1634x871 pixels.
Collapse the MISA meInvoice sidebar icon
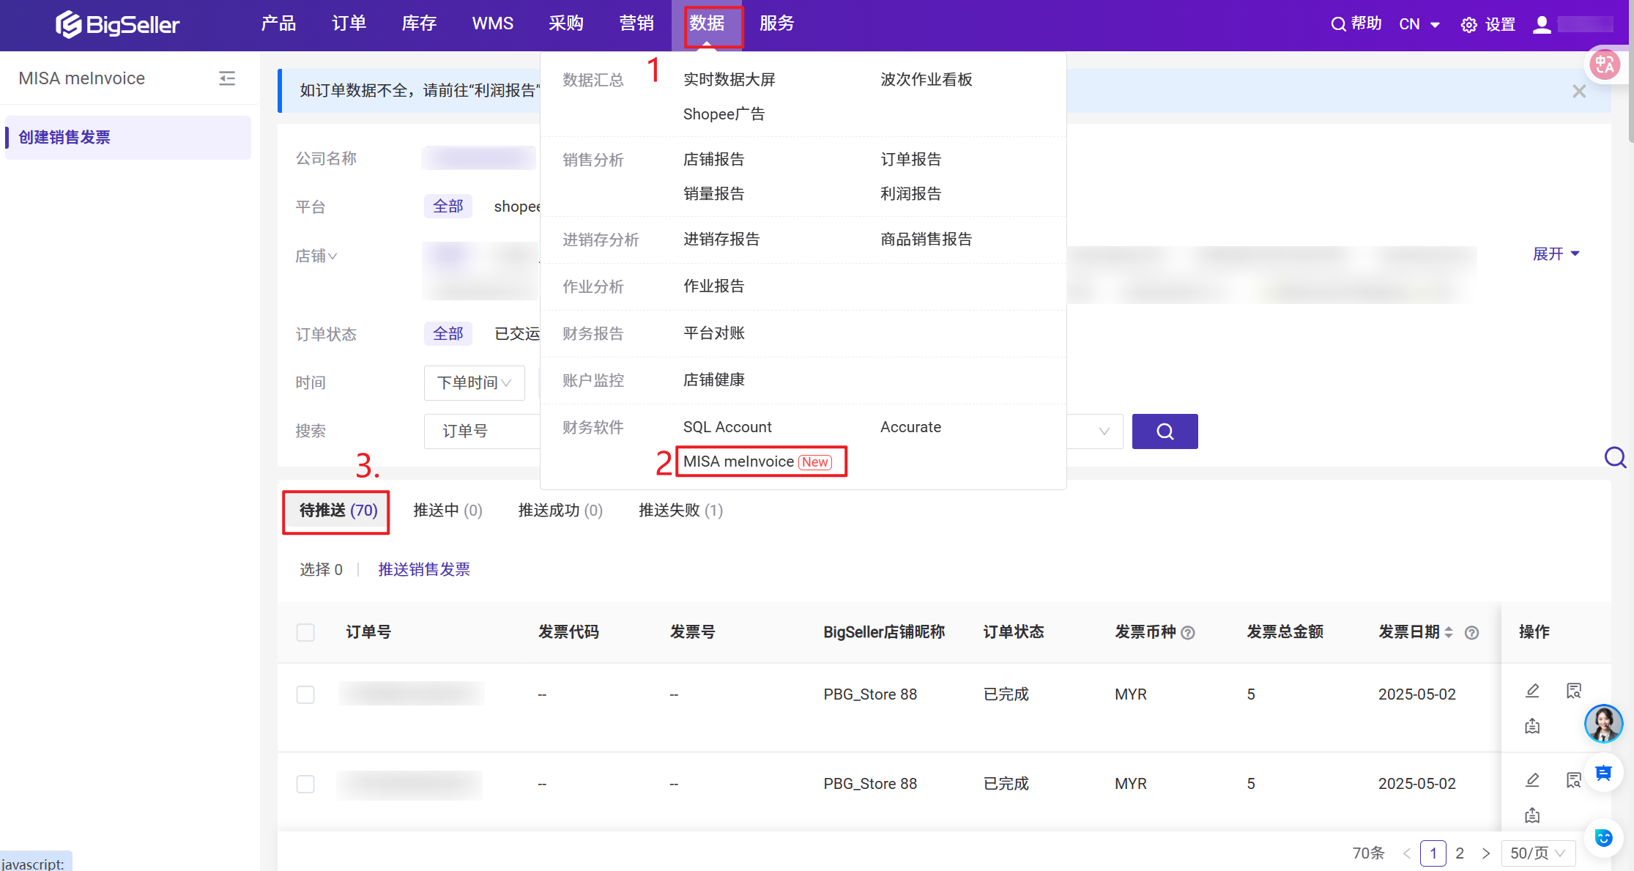(227, 78)
